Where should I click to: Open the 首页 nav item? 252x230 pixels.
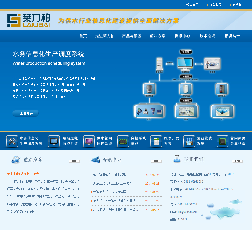[83, 36]
